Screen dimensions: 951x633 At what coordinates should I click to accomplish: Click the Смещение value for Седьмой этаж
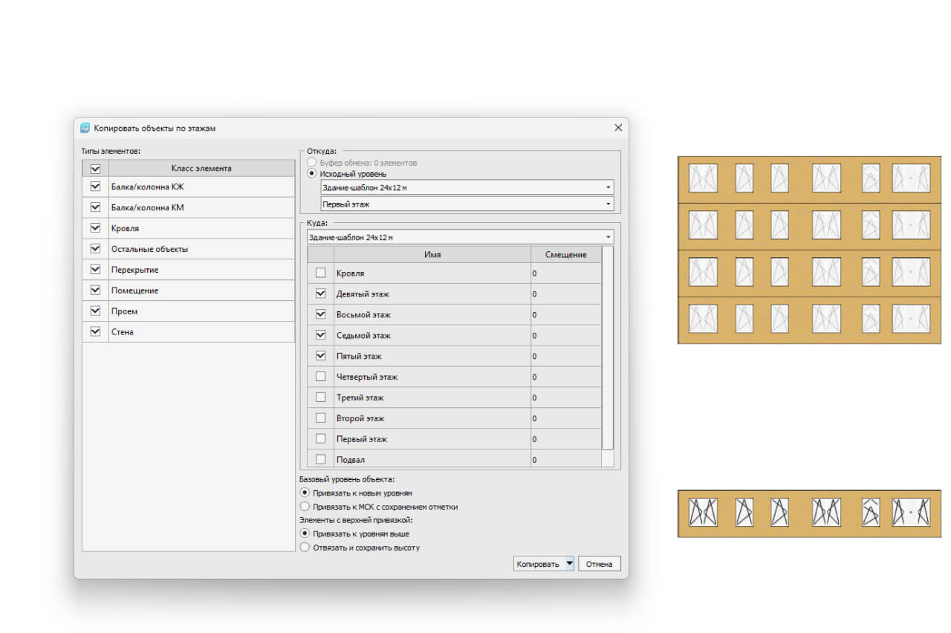click(566, 336)
